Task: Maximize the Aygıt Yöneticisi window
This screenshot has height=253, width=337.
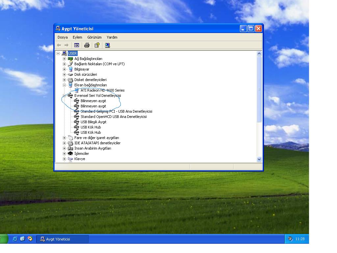Action: click(251, 29)
